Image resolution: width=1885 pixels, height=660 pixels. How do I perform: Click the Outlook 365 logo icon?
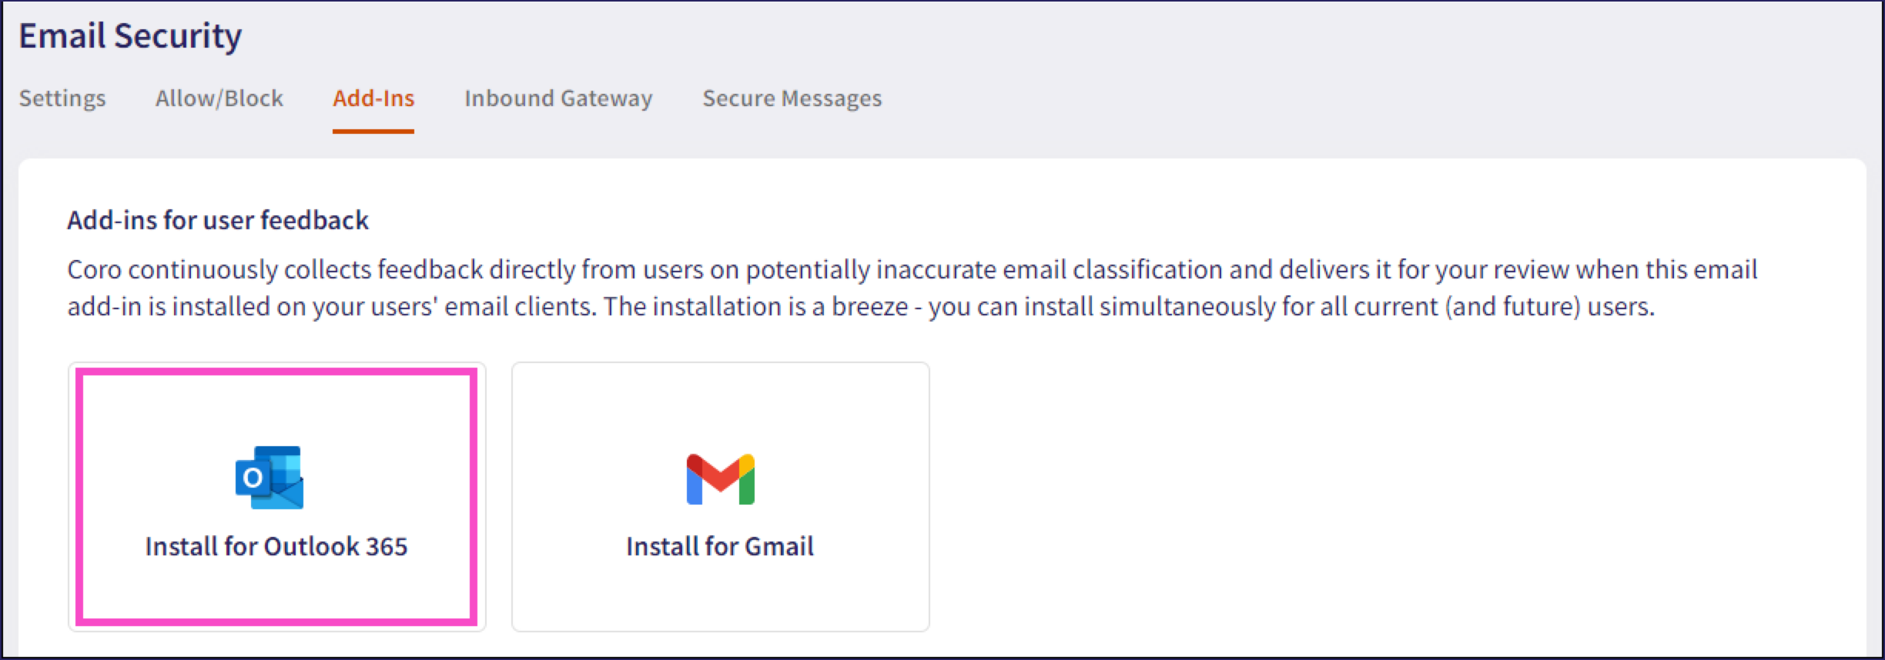[270, 478]
